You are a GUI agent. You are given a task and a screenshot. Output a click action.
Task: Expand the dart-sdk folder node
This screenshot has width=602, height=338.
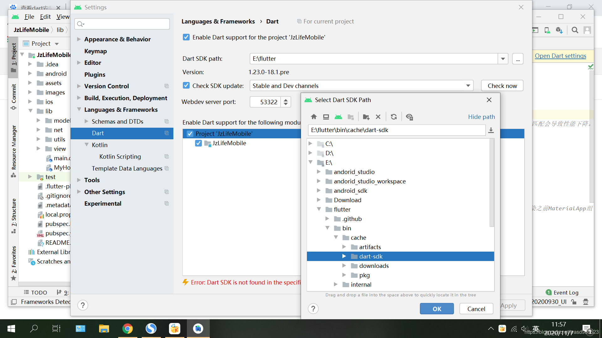tap(344, 256)
